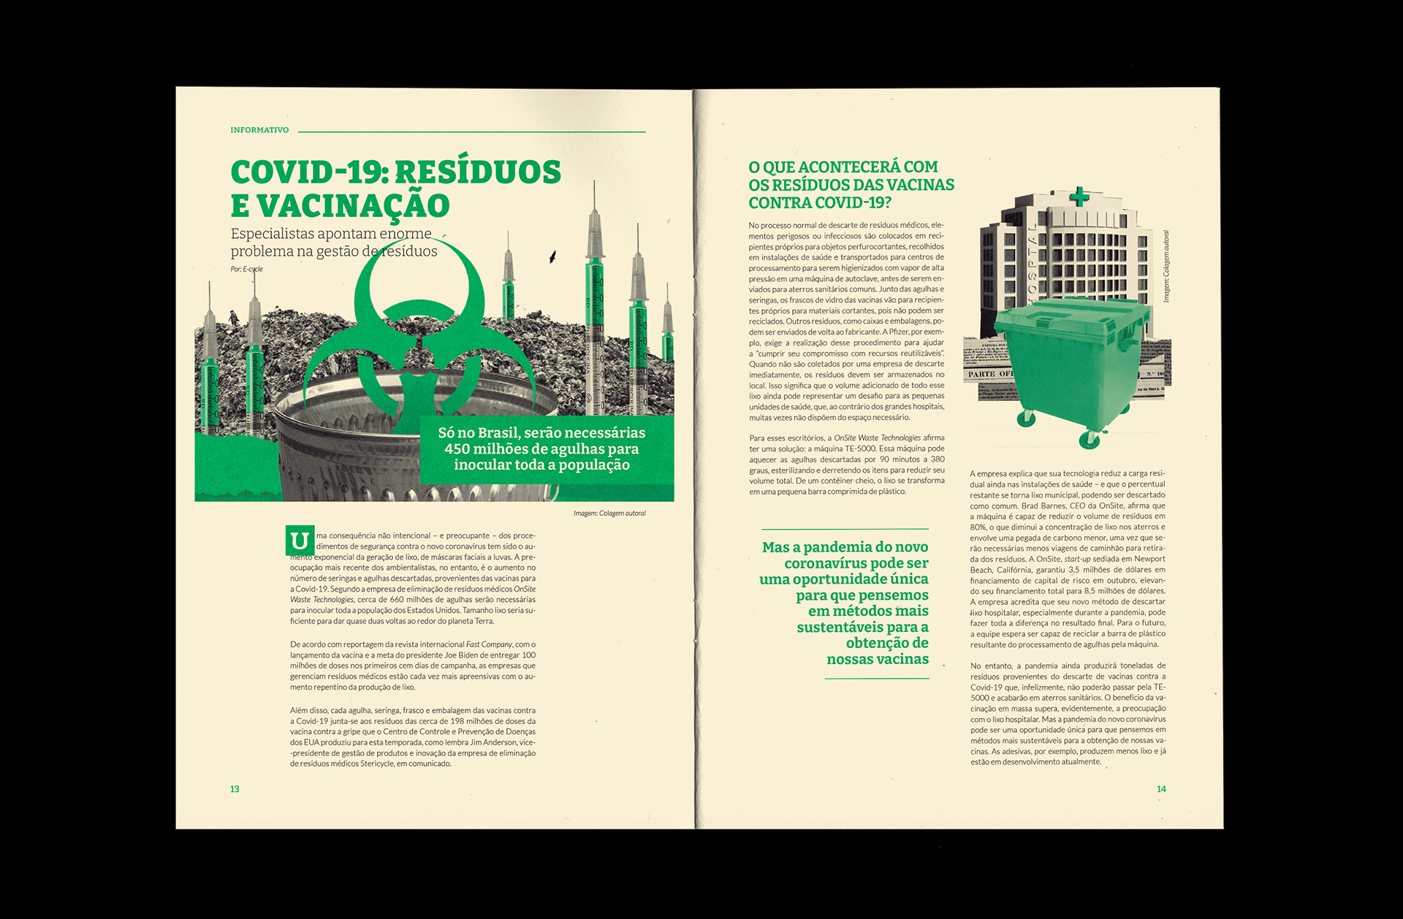Click paragraph starting "No entanto, a pandemia"
The image size is (1403, 919).
(x=1068, y=714)
